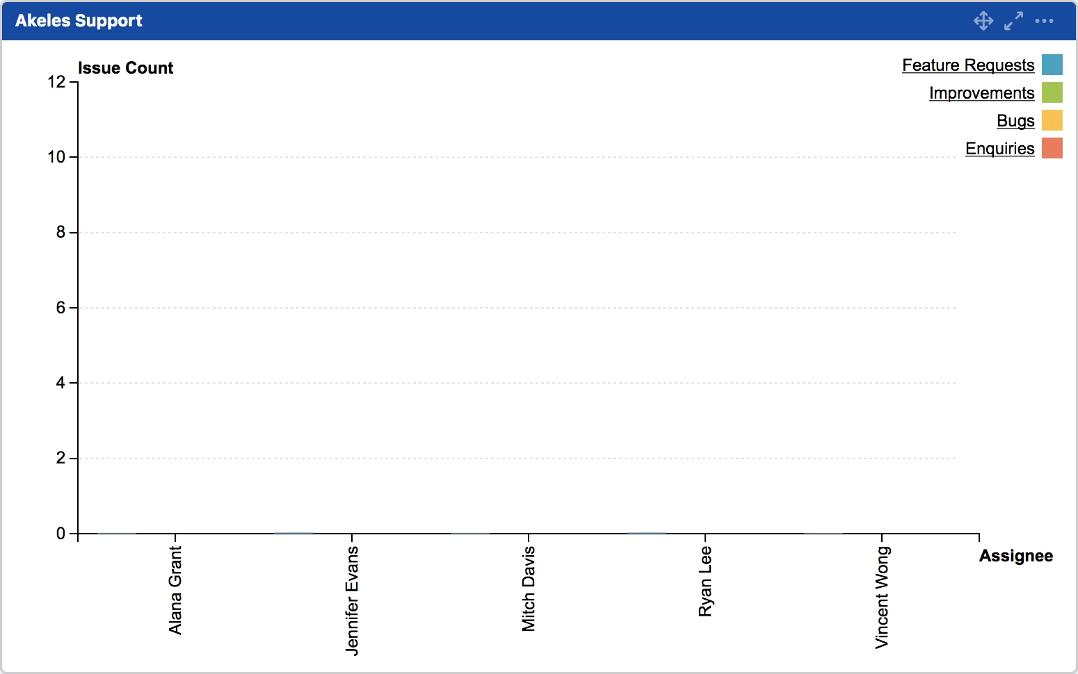Click the Feature Requests color square
This screenshot has width=1078, height=674.
tap(1052, 64)
